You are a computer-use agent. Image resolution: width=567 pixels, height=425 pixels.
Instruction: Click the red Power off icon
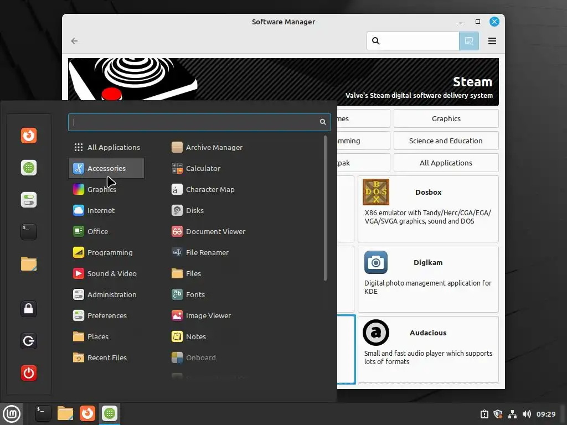tap(29, 373)
